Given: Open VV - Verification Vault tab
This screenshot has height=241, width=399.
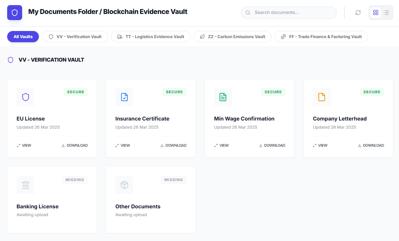Looking at the screenshot, I should (x=75, y=37).
